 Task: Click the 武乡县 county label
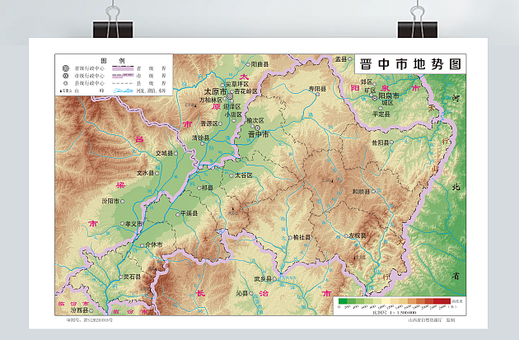pos(262,279)
